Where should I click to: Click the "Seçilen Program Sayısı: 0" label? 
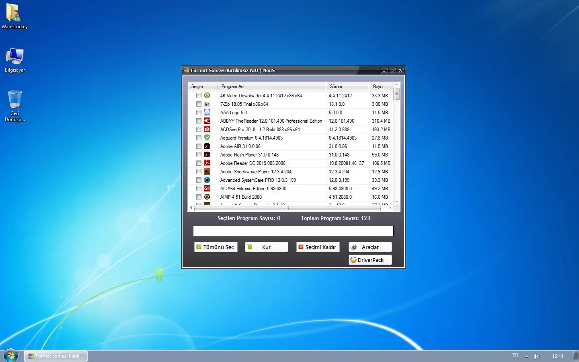pyautogui.click(x=249, y=218)
